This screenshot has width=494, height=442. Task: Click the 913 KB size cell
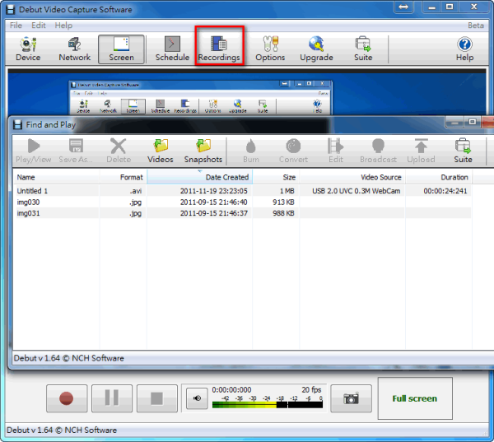coord(283,202)
